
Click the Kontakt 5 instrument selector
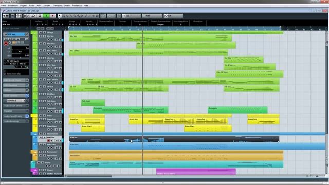pos(16,101)
